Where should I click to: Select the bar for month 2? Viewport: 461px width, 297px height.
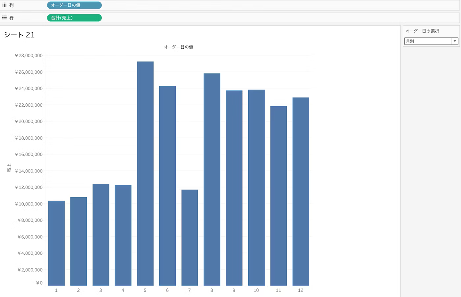tap(78, 241)
